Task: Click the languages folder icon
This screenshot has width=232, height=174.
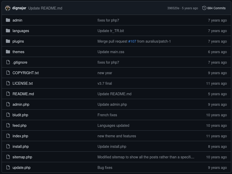Action: [x=8, y=31]
